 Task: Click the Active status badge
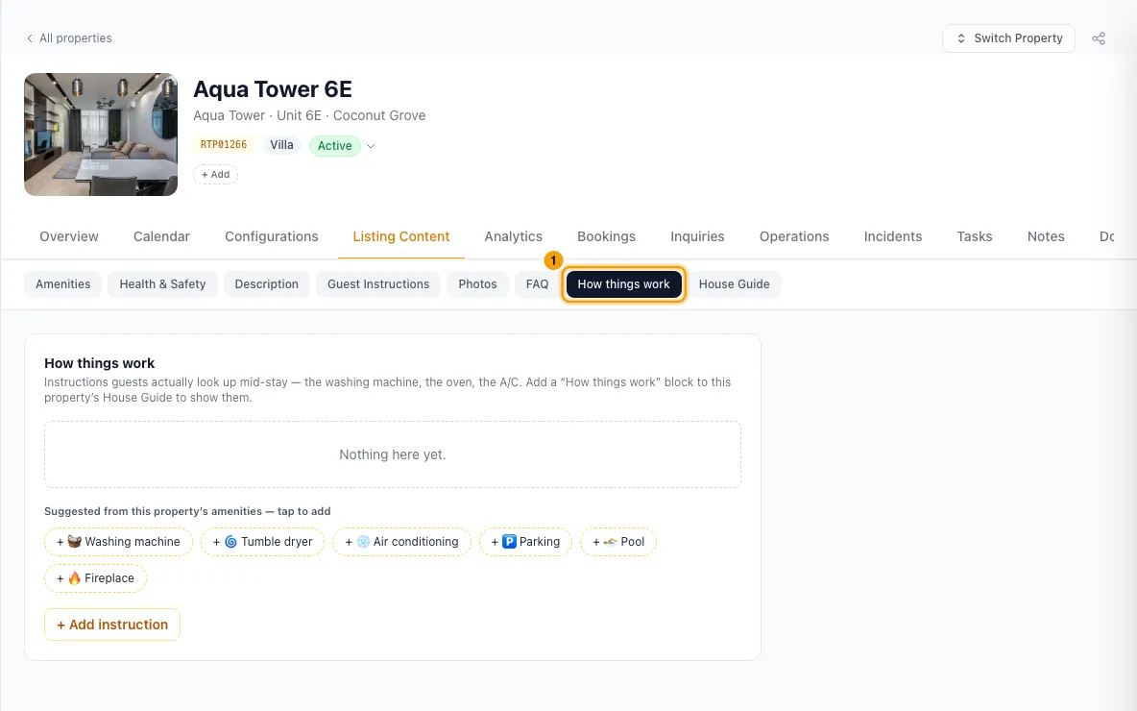point(334,146)
